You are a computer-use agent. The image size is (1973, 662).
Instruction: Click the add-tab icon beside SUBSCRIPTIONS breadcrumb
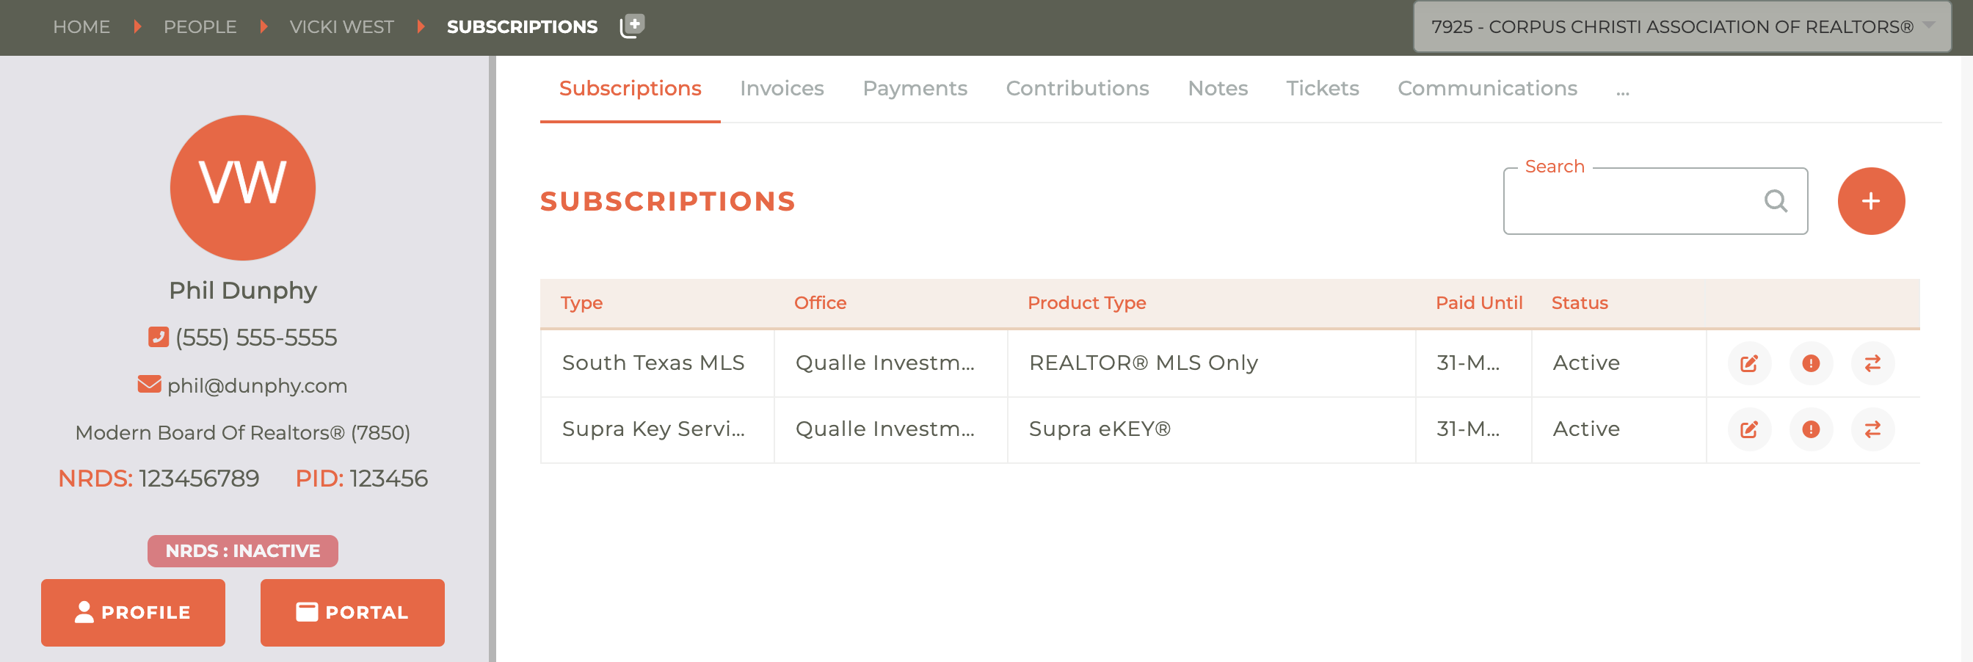point(632,26)
